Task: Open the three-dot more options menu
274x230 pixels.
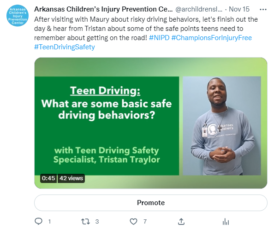Action: (263, 9)
